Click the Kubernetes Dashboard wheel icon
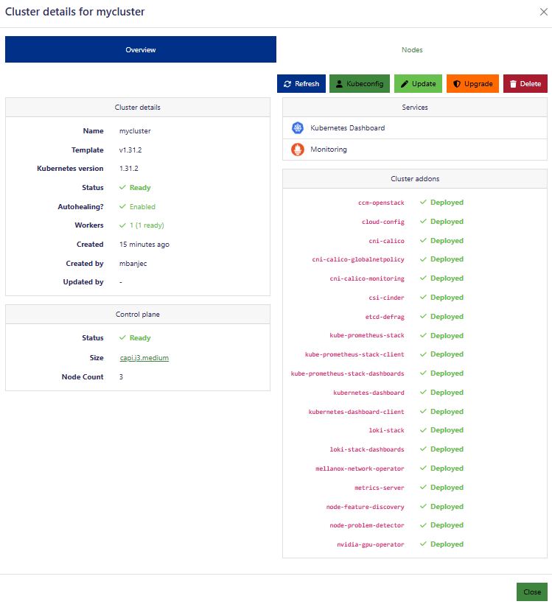This screenshot has width=552, height=607. coord(298,128)
